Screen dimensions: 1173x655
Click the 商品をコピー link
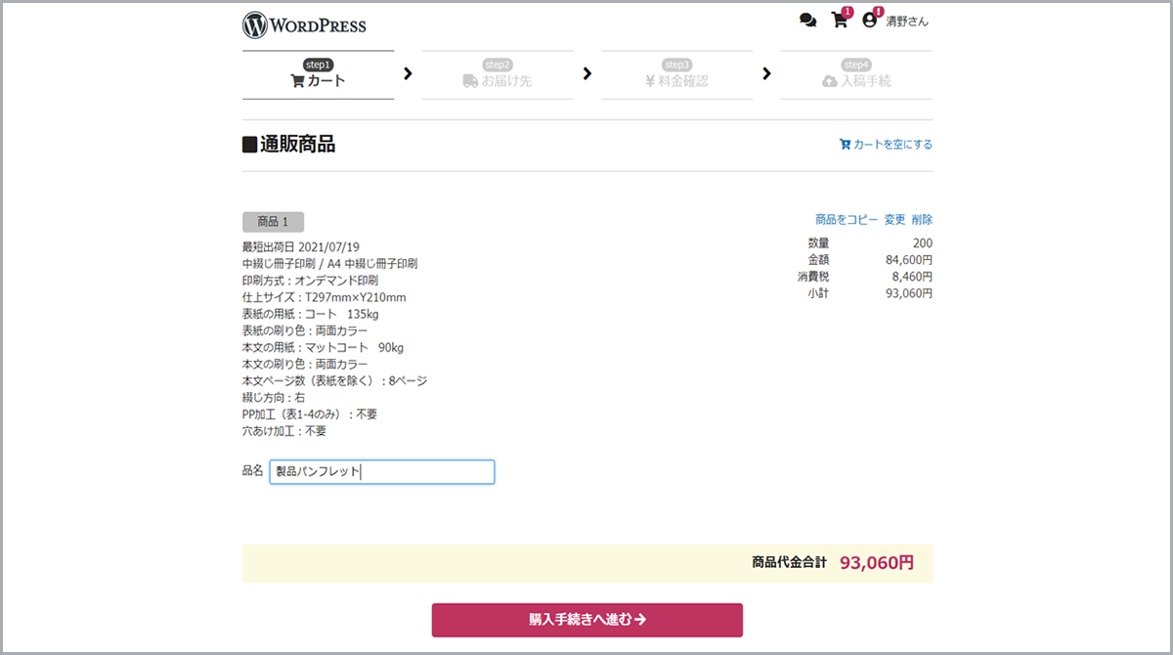[x=847, y=220]
